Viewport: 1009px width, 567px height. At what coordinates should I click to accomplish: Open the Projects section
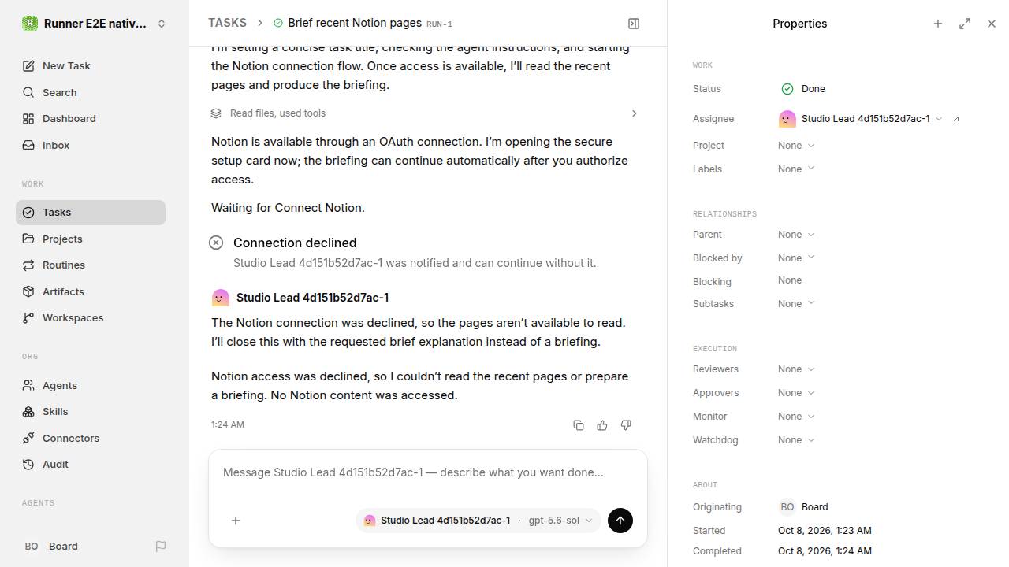(x=91, y=239)
